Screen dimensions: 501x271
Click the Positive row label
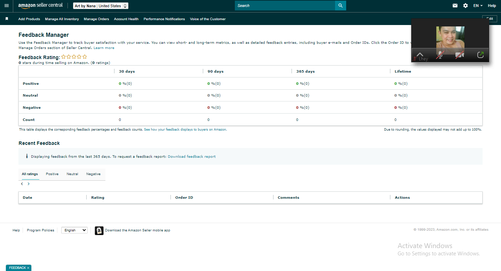tap(31, 83)
